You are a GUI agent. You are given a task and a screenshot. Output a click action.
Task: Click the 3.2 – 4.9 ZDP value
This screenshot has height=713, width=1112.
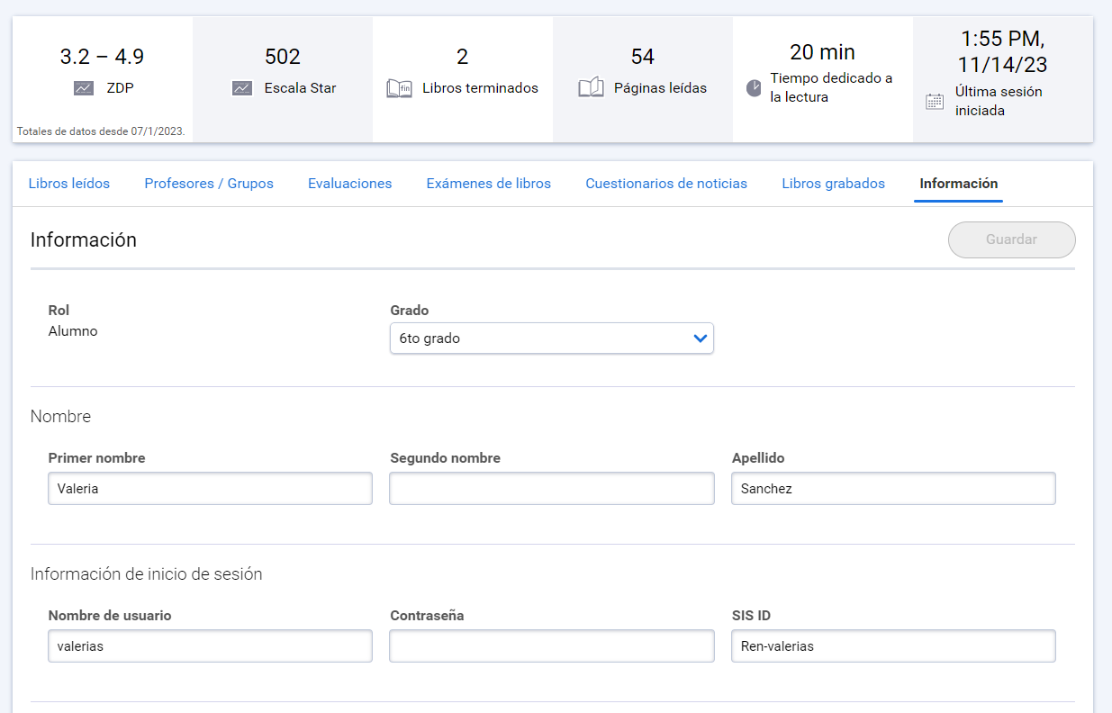[102, 57]
